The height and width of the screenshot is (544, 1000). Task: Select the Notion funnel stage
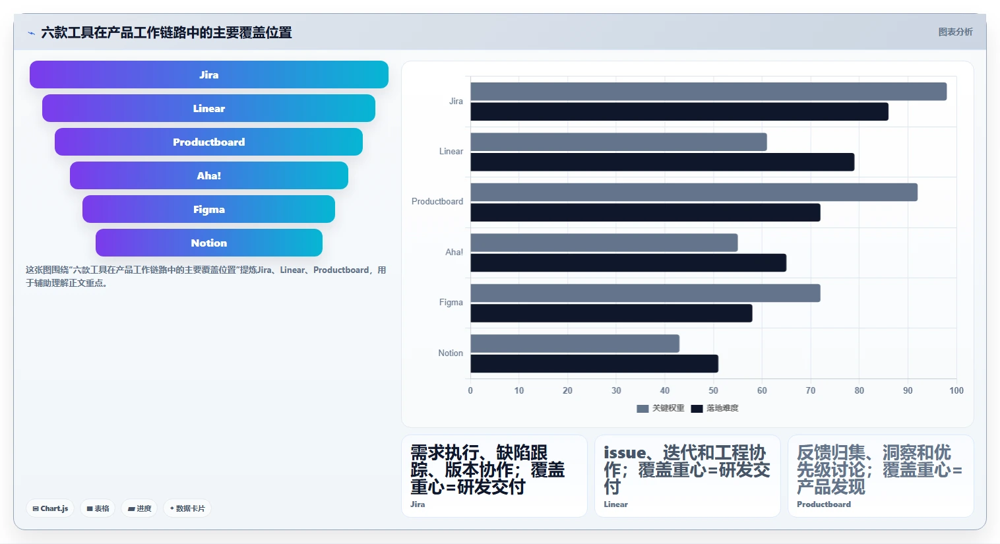(x=209, y=243)
